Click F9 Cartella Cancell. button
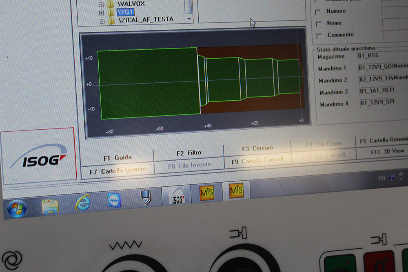 257,160
